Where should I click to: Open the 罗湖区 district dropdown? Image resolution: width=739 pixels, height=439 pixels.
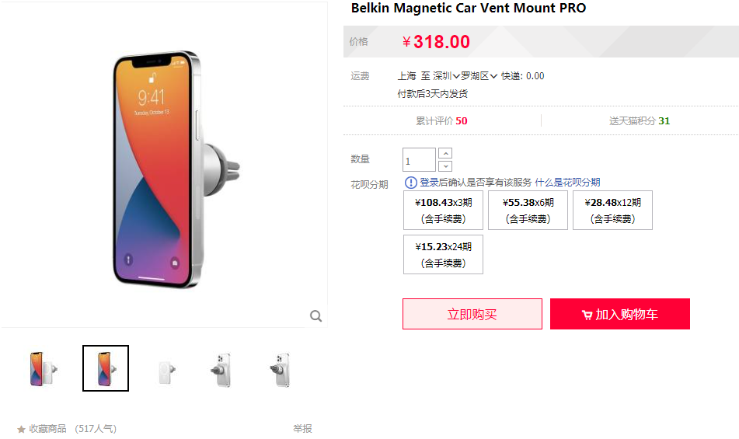pos(479,76)
